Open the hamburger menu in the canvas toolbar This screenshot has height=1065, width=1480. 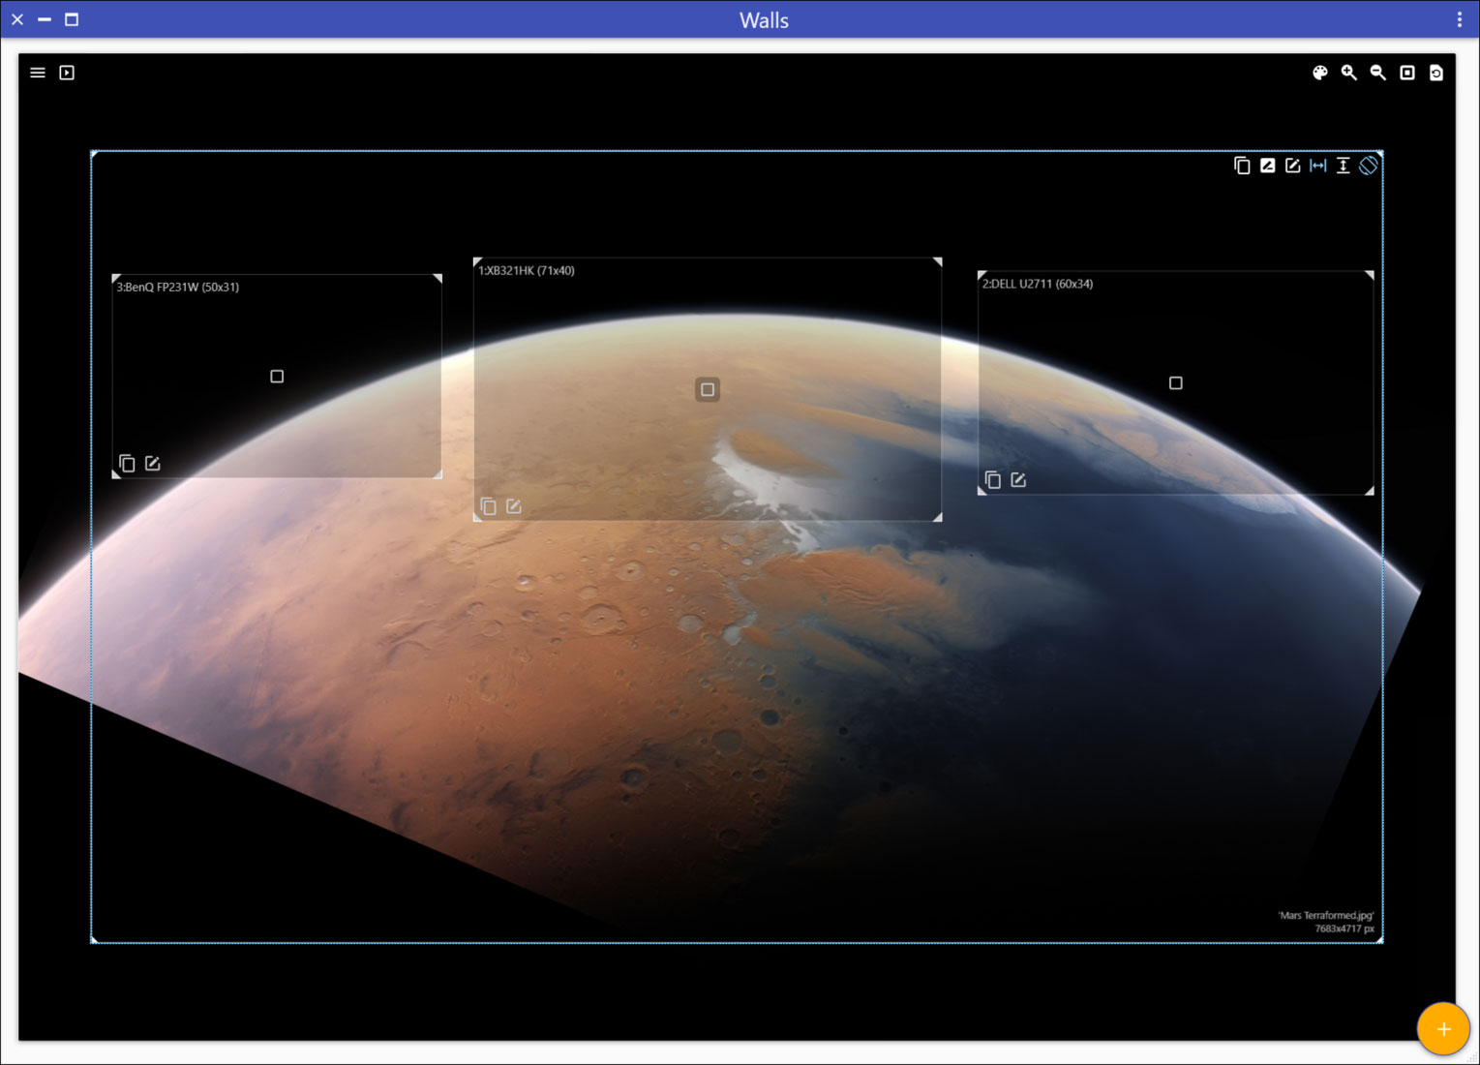[38, 73]
